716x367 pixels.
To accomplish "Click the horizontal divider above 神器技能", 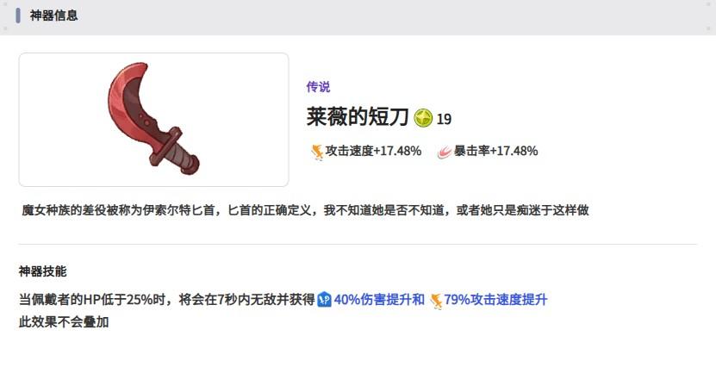I will (x=358, y=244).
